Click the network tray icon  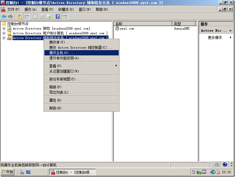[212, 172]
